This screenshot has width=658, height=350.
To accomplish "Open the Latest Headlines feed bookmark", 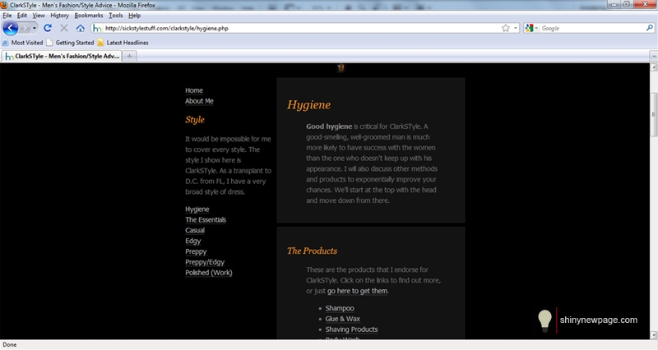I will click(x=123, y=43).
